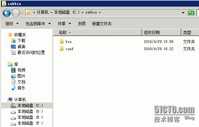Viewport: 199px width, 127px height.
Task: Select 本地磁盘 (E:) in navigation pane
Action: click(30, 117)
